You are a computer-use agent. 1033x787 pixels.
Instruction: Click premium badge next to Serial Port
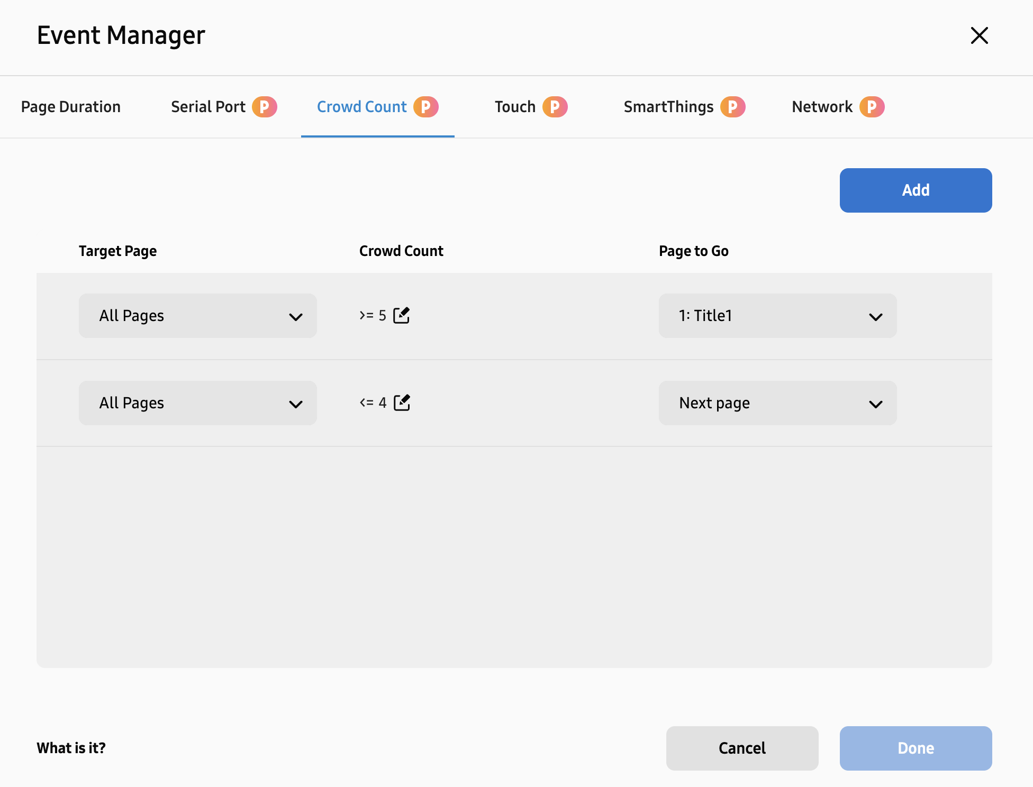[264, 107]
